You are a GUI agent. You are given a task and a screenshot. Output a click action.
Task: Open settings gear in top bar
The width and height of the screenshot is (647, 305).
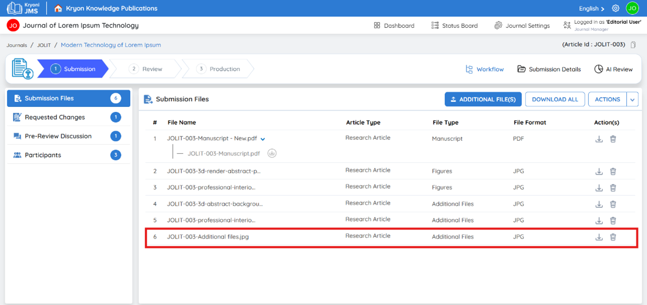click(x=615, y=9)
